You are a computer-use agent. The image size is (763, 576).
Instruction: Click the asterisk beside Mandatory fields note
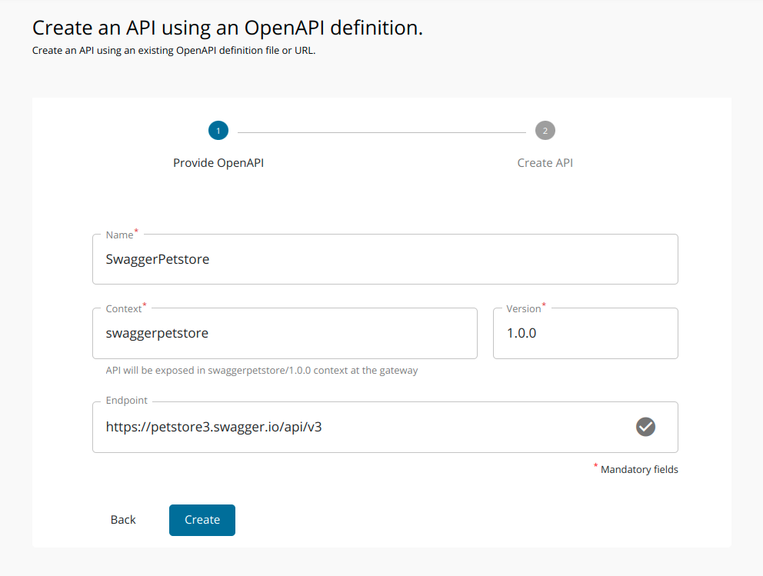pyautogui.click(x=595, y=465)
